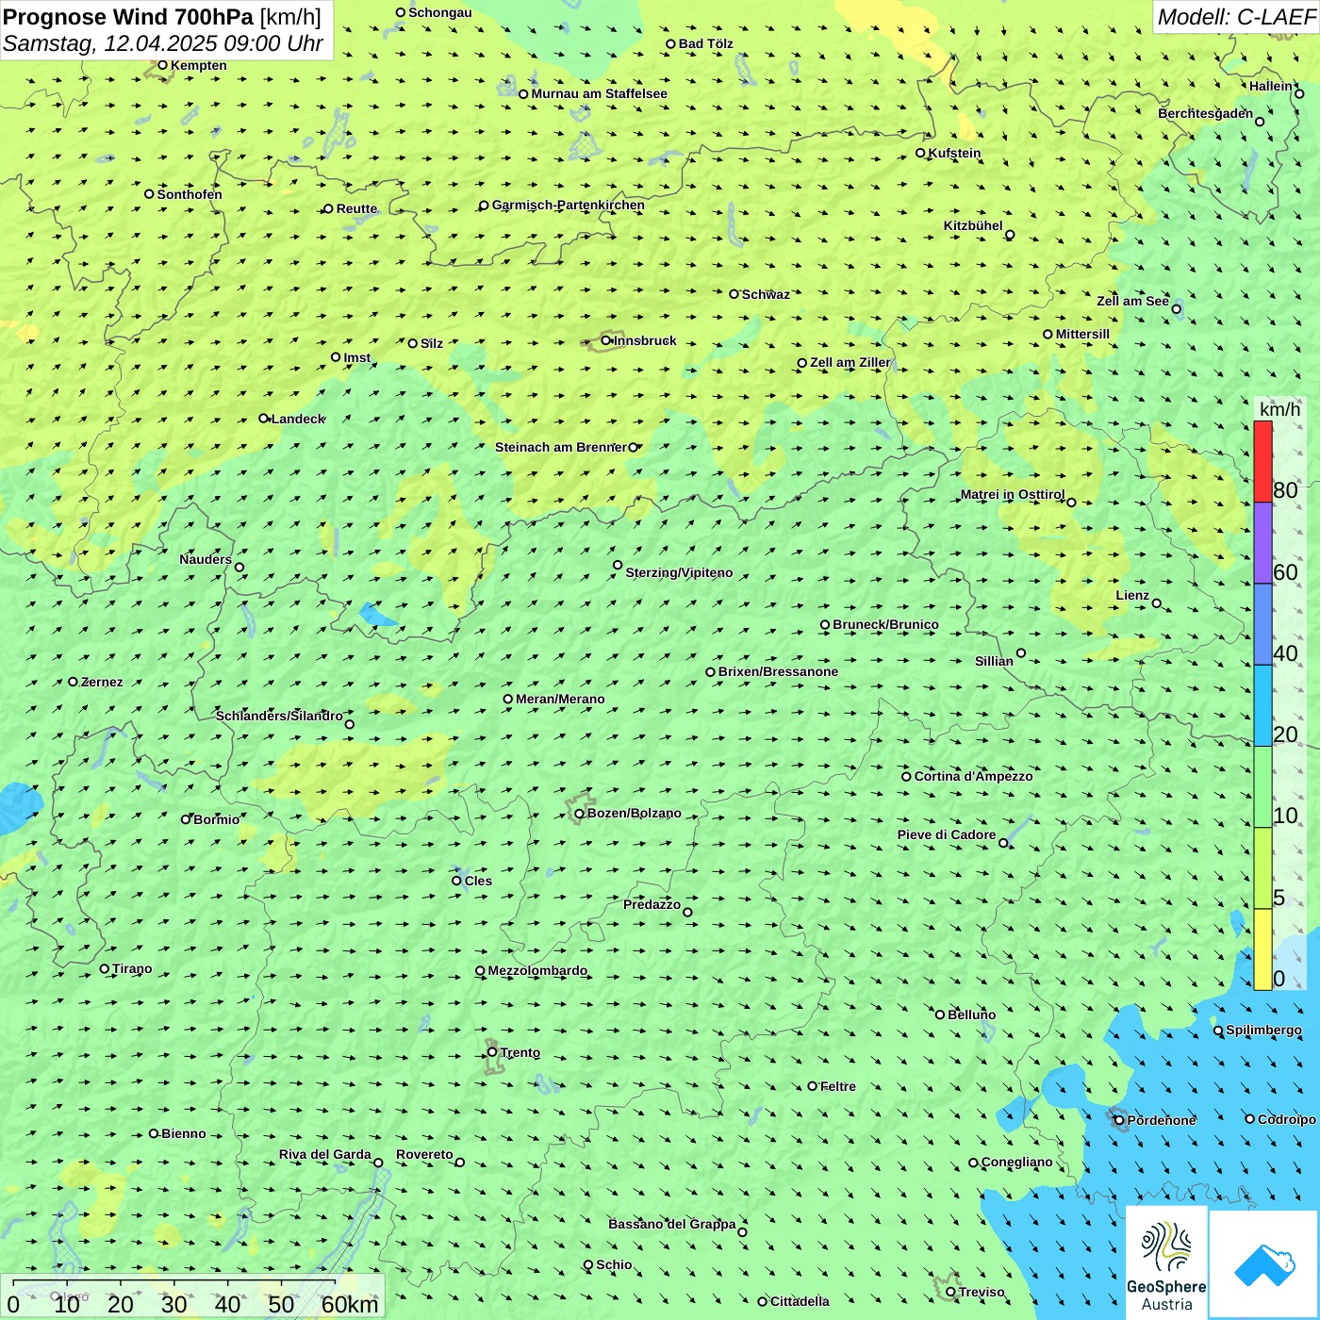The image size is (1320, 1320).
Task: Click the "Modell: C-LAEF" label
Action: 1236,17
